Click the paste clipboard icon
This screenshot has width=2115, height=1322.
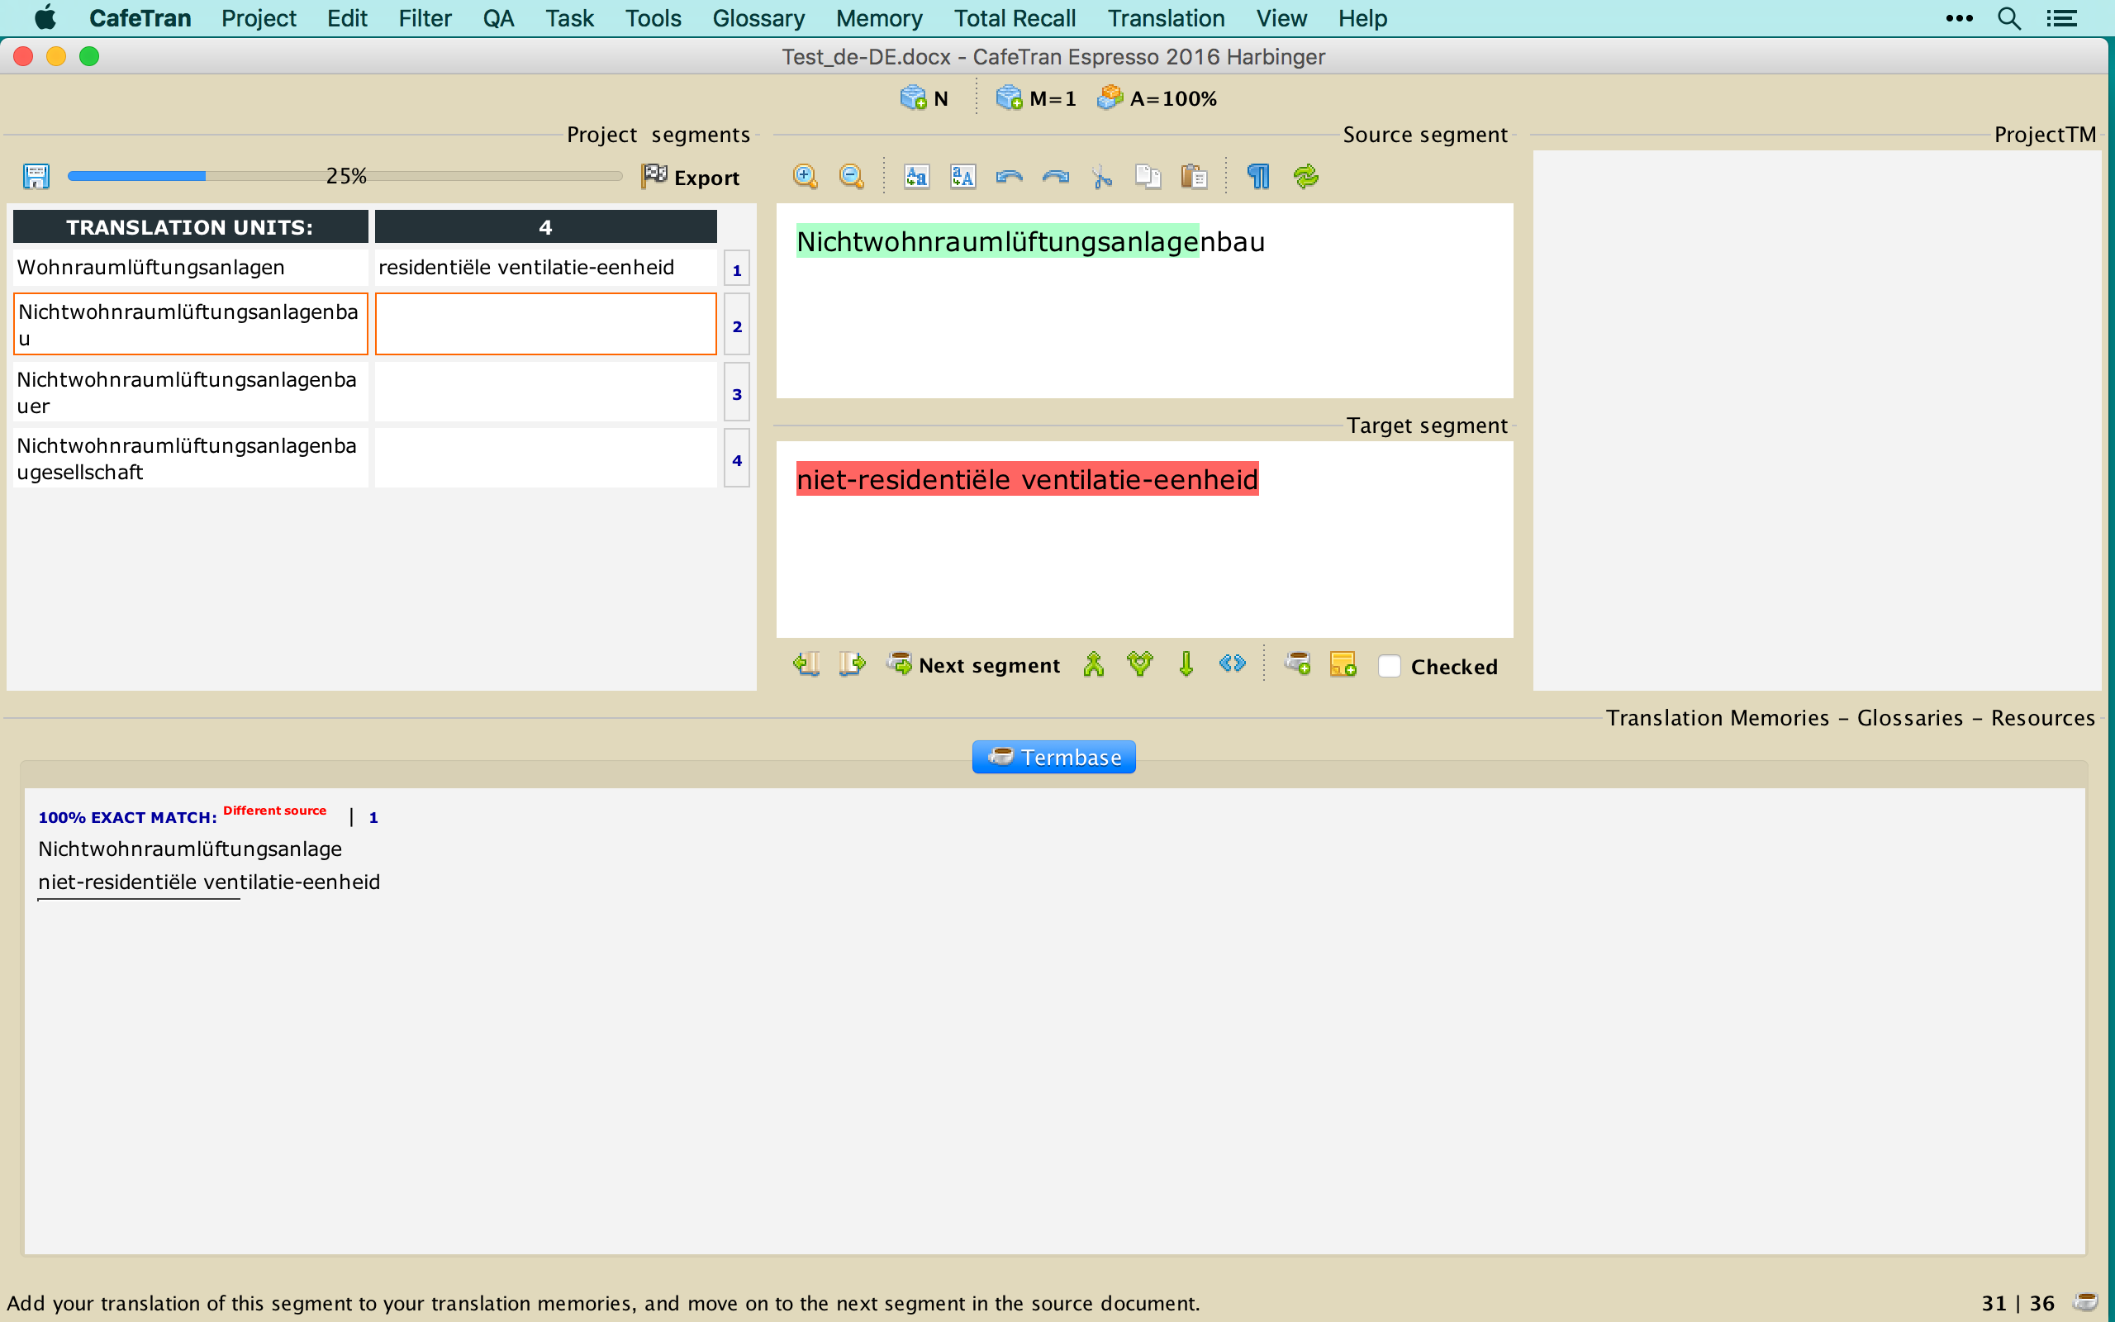[1194, 177]
